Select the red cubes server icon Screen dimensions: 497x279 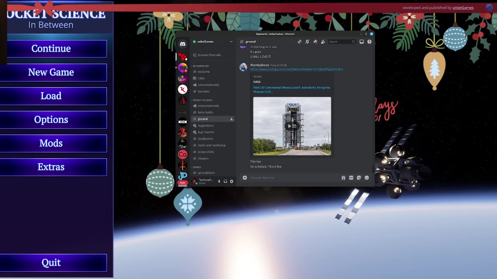point(182,57)
